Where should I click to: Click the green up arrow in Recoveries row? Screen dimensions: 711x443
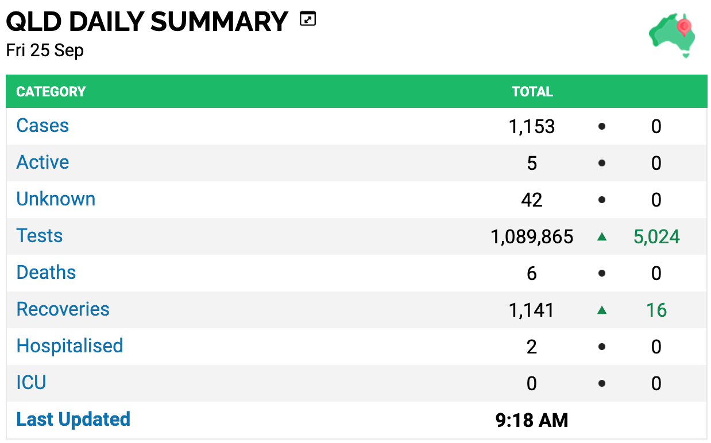[x=602, y=310]
